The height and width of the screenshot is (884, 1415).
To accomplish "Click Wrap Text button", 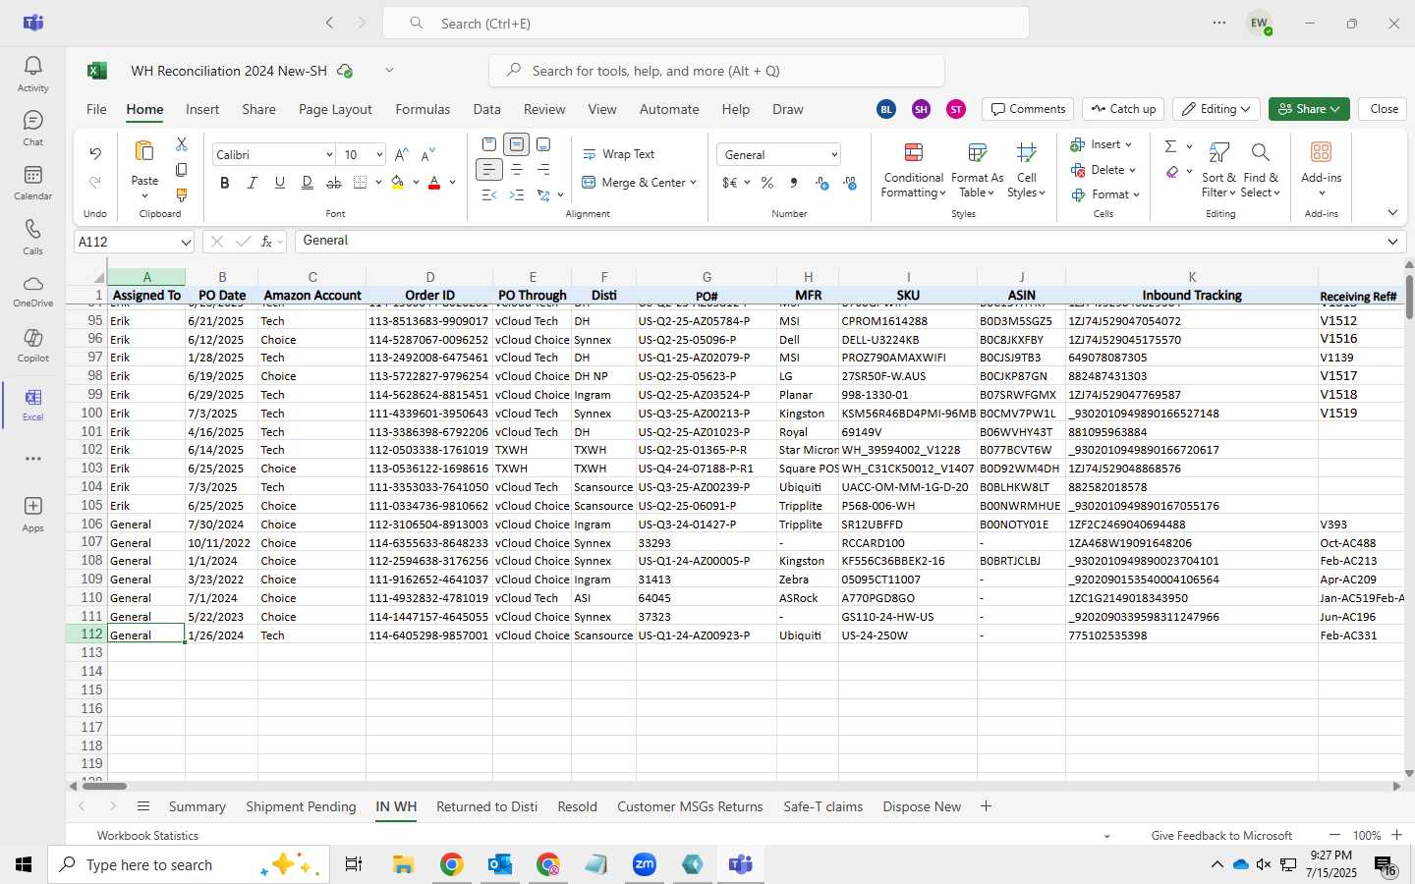I will coord(619,154).
